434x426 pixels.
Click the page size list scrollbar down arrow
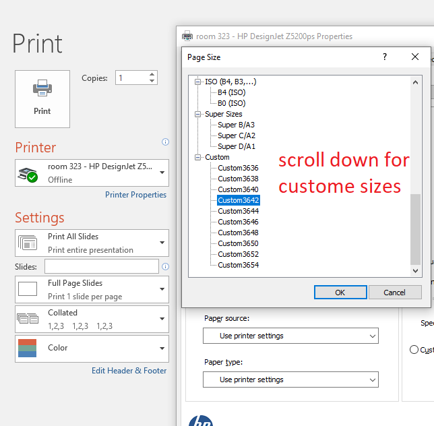point(416,270)
